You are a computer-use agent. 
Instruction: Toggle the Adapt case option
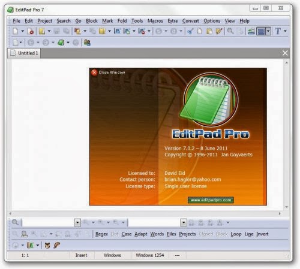tap(141, 234)
